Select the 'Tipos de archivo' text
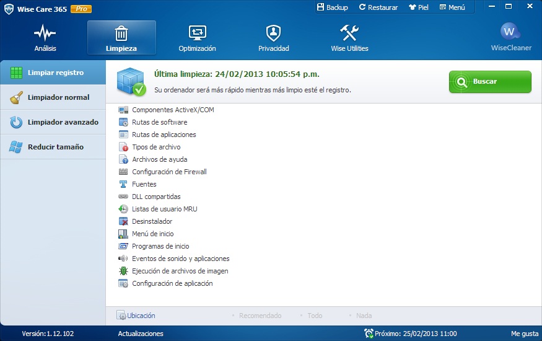This screenshot has width=542, height=341. (x=156, y=147)
